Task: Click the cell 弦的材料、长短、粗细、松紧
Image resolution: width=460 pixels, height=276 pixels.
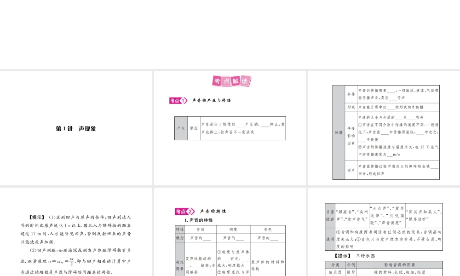Action: tap(400, 272)
